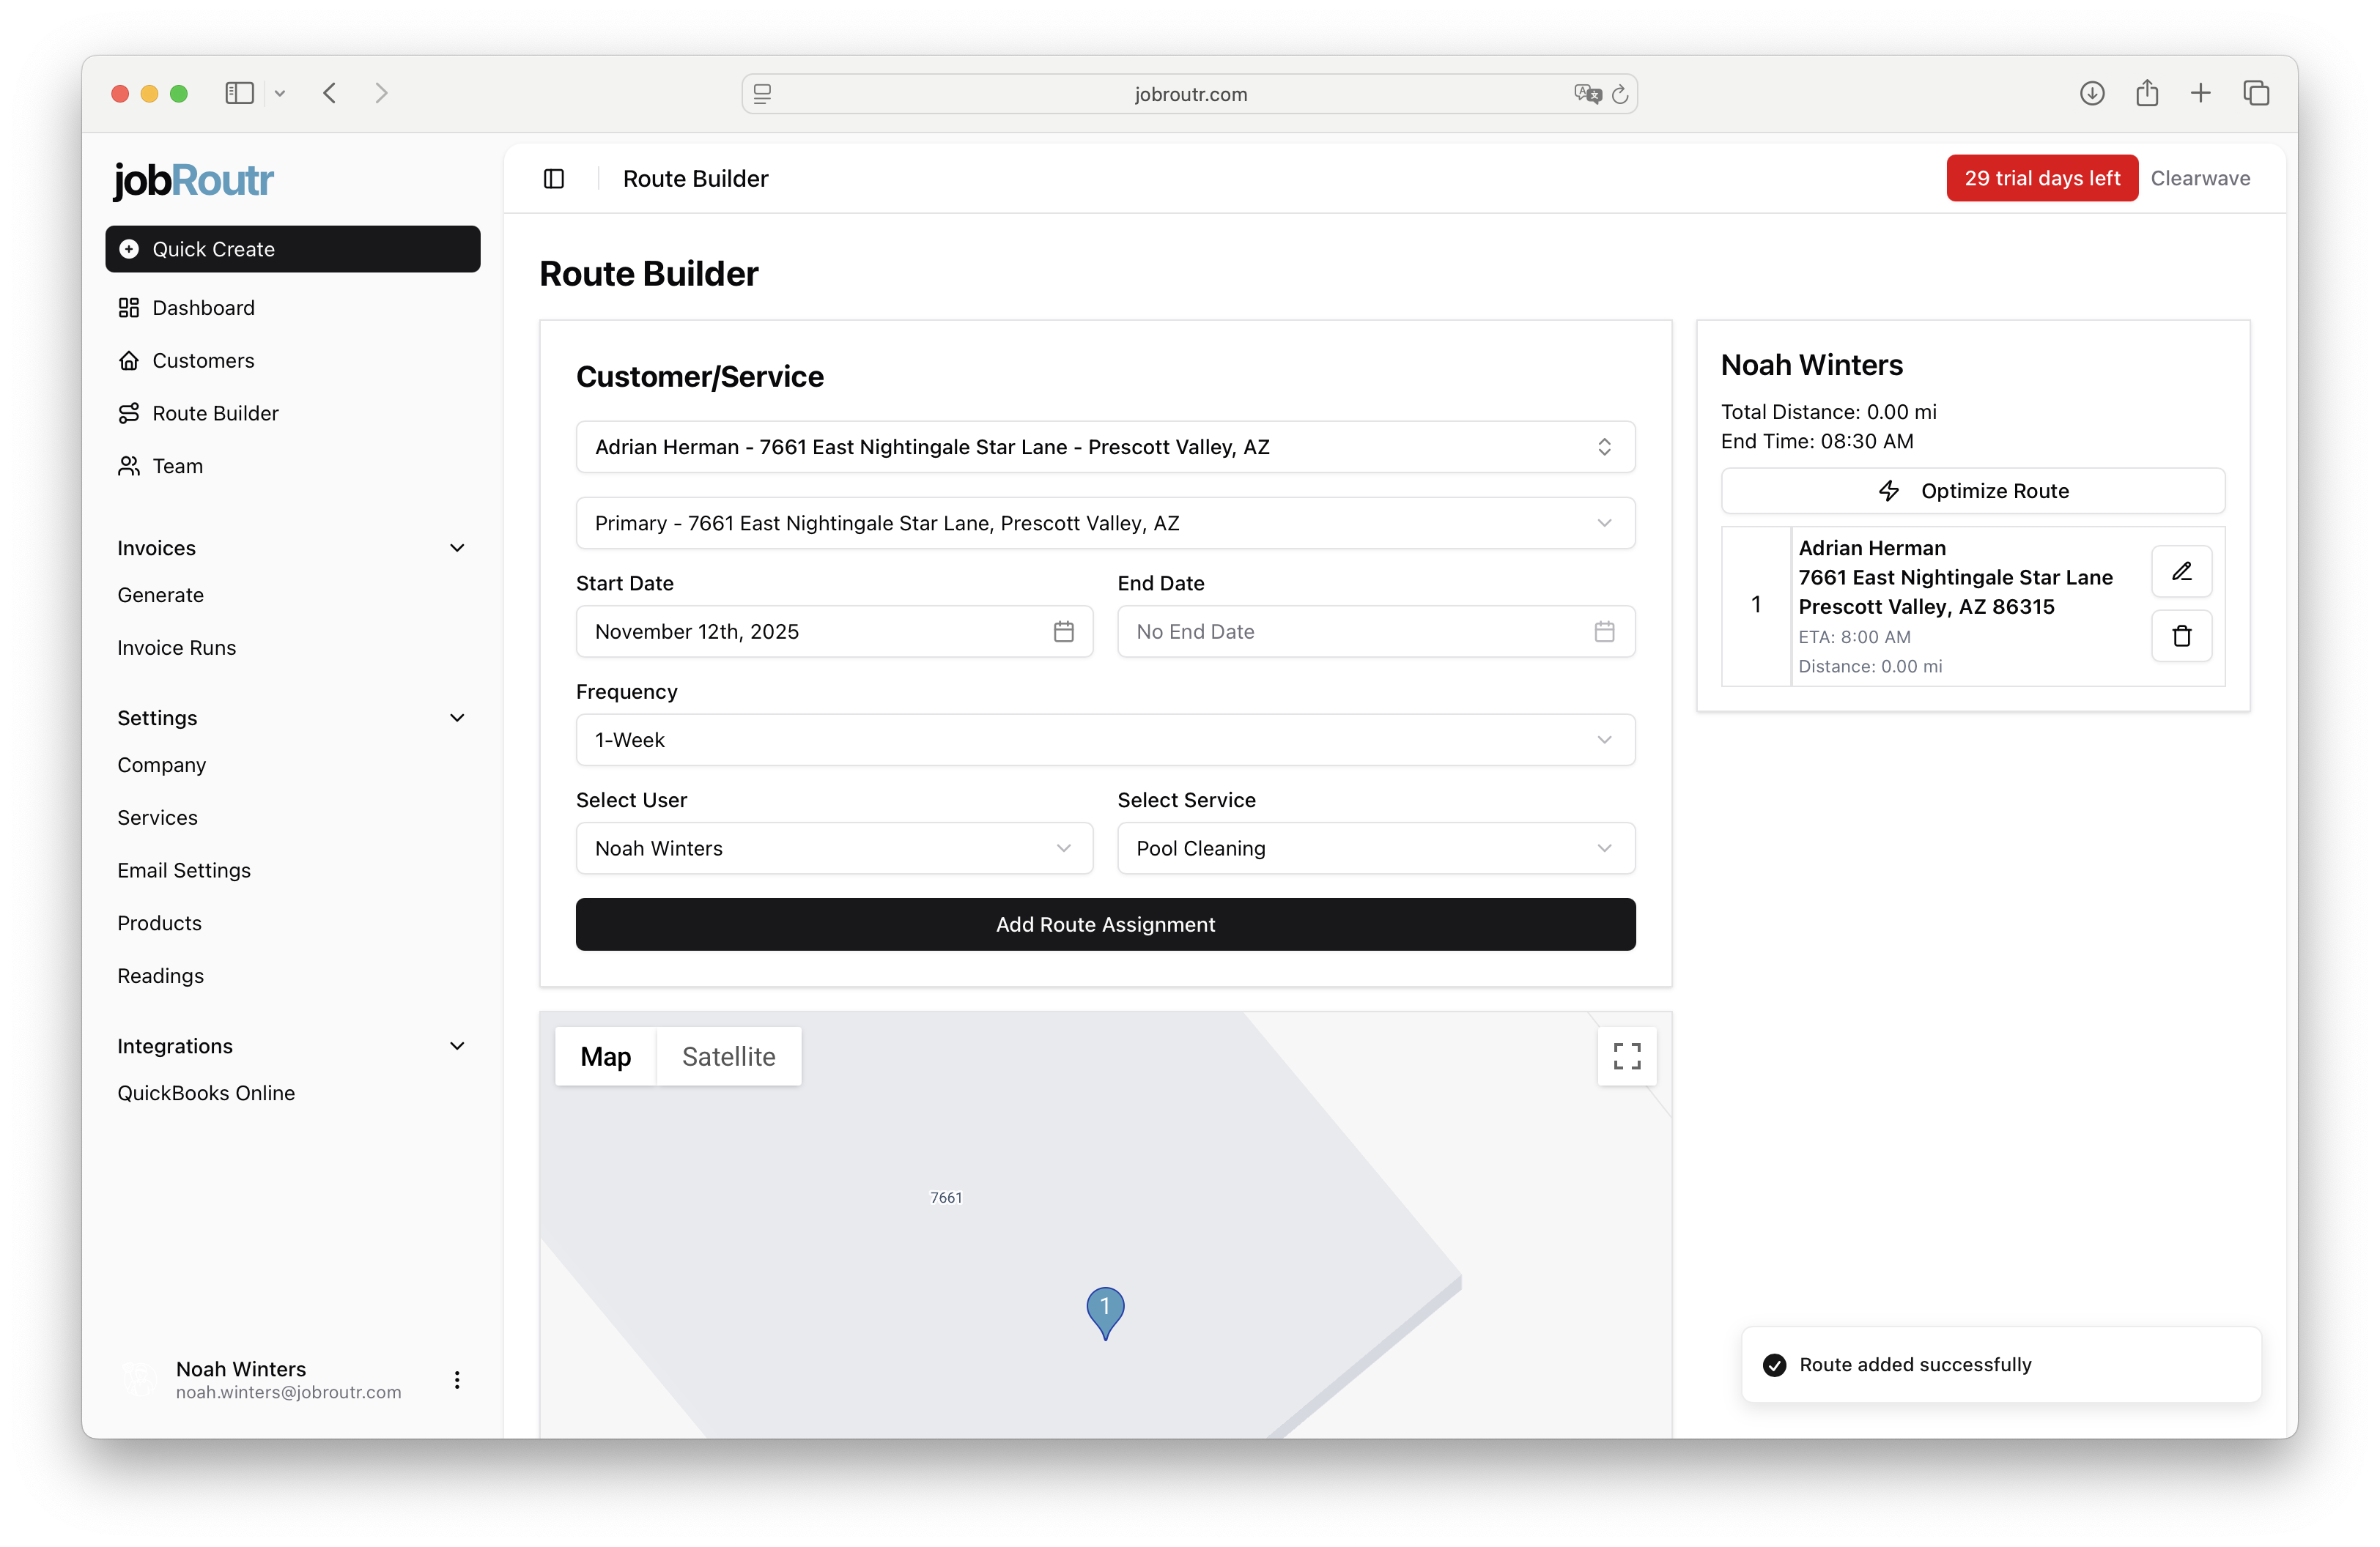Click the pencil edit icon for Adrian Herman stop
2380x1547 pixels.
click(x=2181, y=571)
